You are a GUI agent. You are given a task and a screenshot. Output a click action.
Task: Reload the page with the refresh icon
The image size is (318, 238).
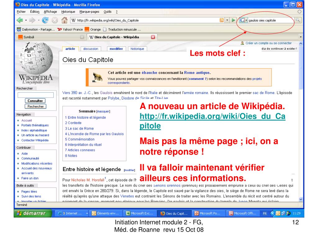tap(45, 20)
